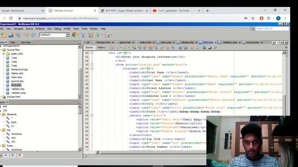Click the grayed Save All icon
Screen dimensions: 298x167
(x=18, y=35)
